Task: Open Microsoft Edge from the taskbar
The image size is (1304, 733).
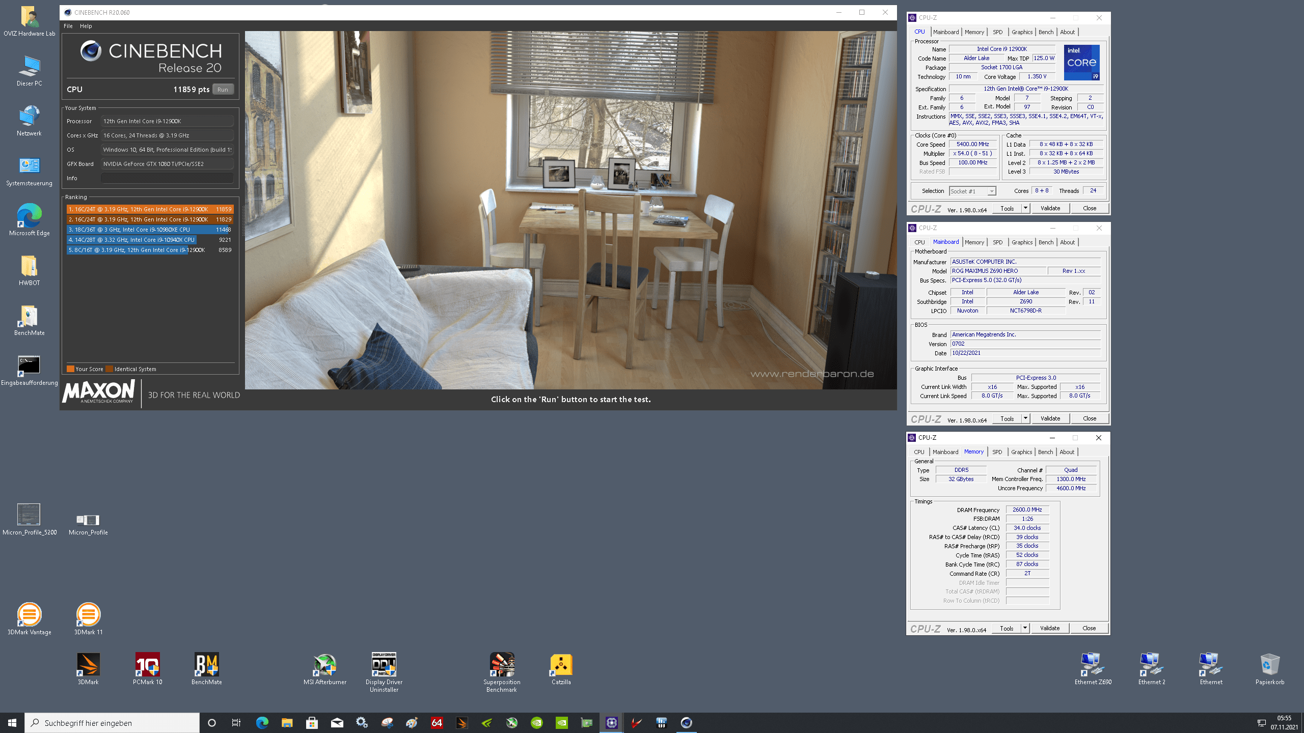Action: point(262,723)
